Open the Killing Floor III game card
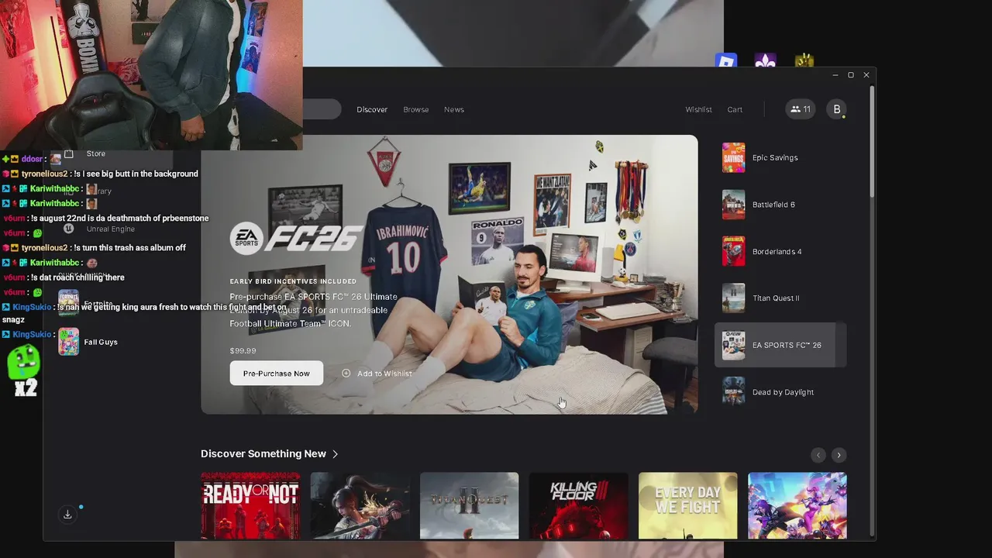 [578, 505]
